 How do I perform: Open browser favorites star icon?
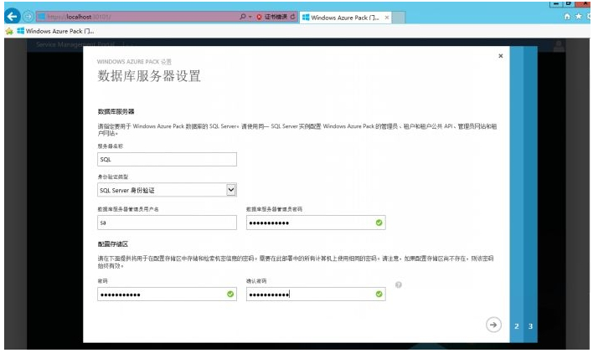[578, 16]
